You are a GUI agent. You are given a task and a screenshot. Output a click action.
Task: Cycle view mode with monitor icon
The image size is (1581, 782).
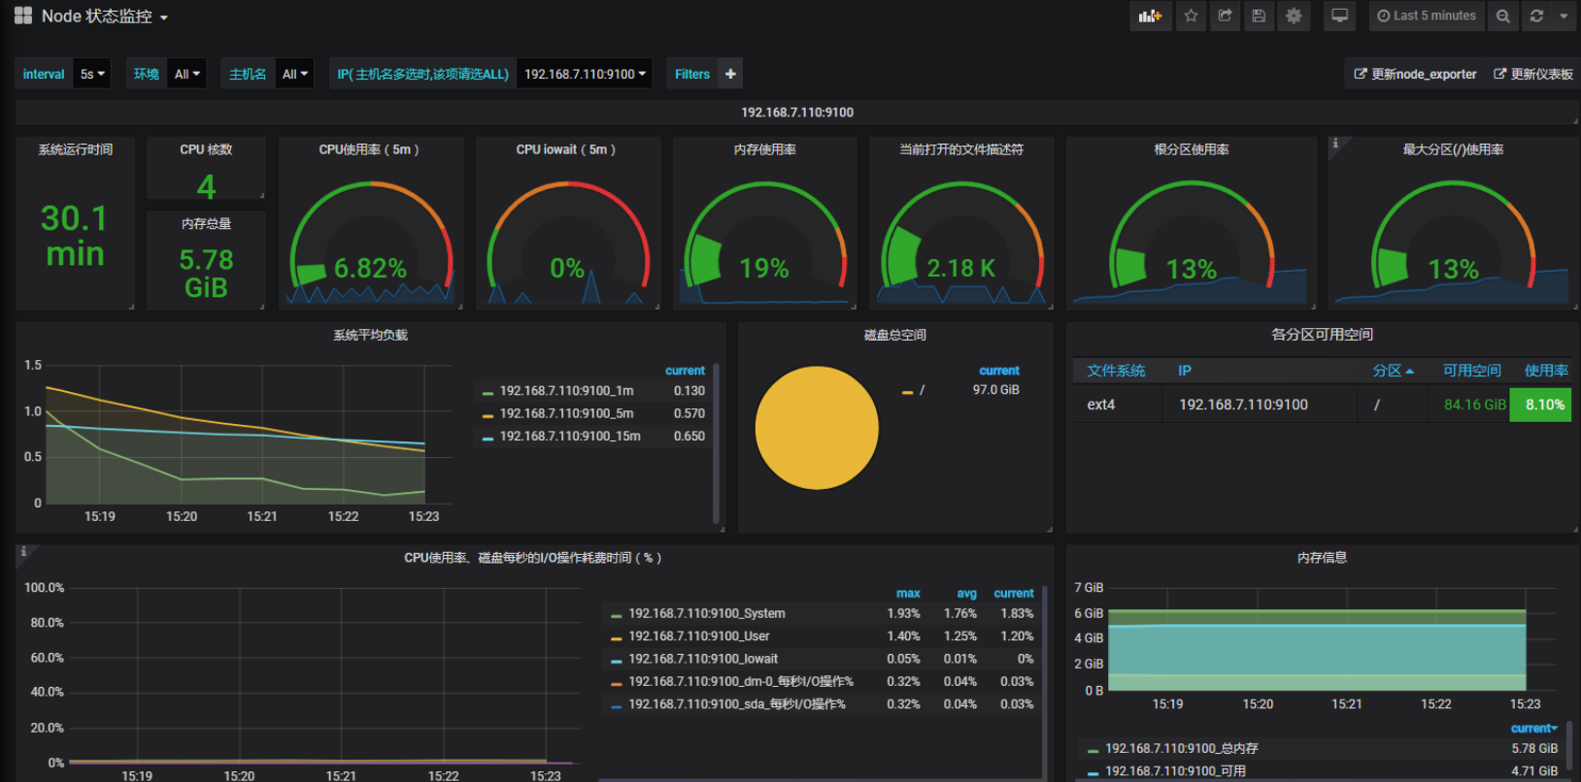1339,16
